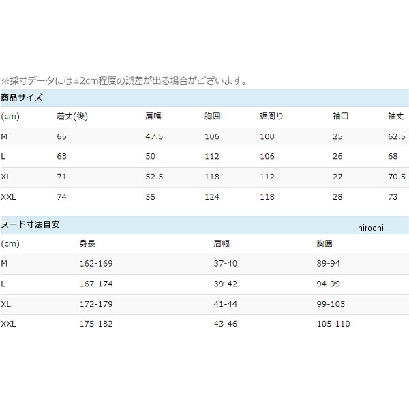The width and height of the screenshot is (409, 409).
Task: Click the ヌード寸法目安 section header
Action: coord(30,224)
